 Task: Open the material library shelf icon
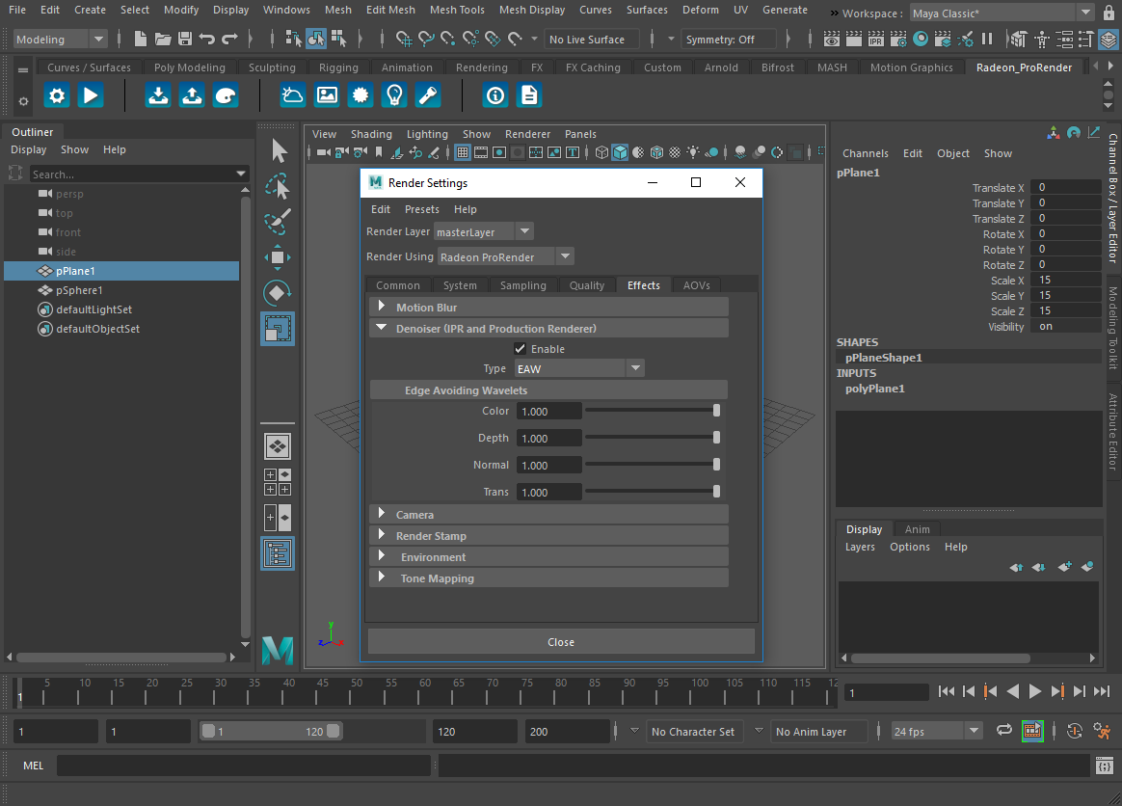coord(226,95)
